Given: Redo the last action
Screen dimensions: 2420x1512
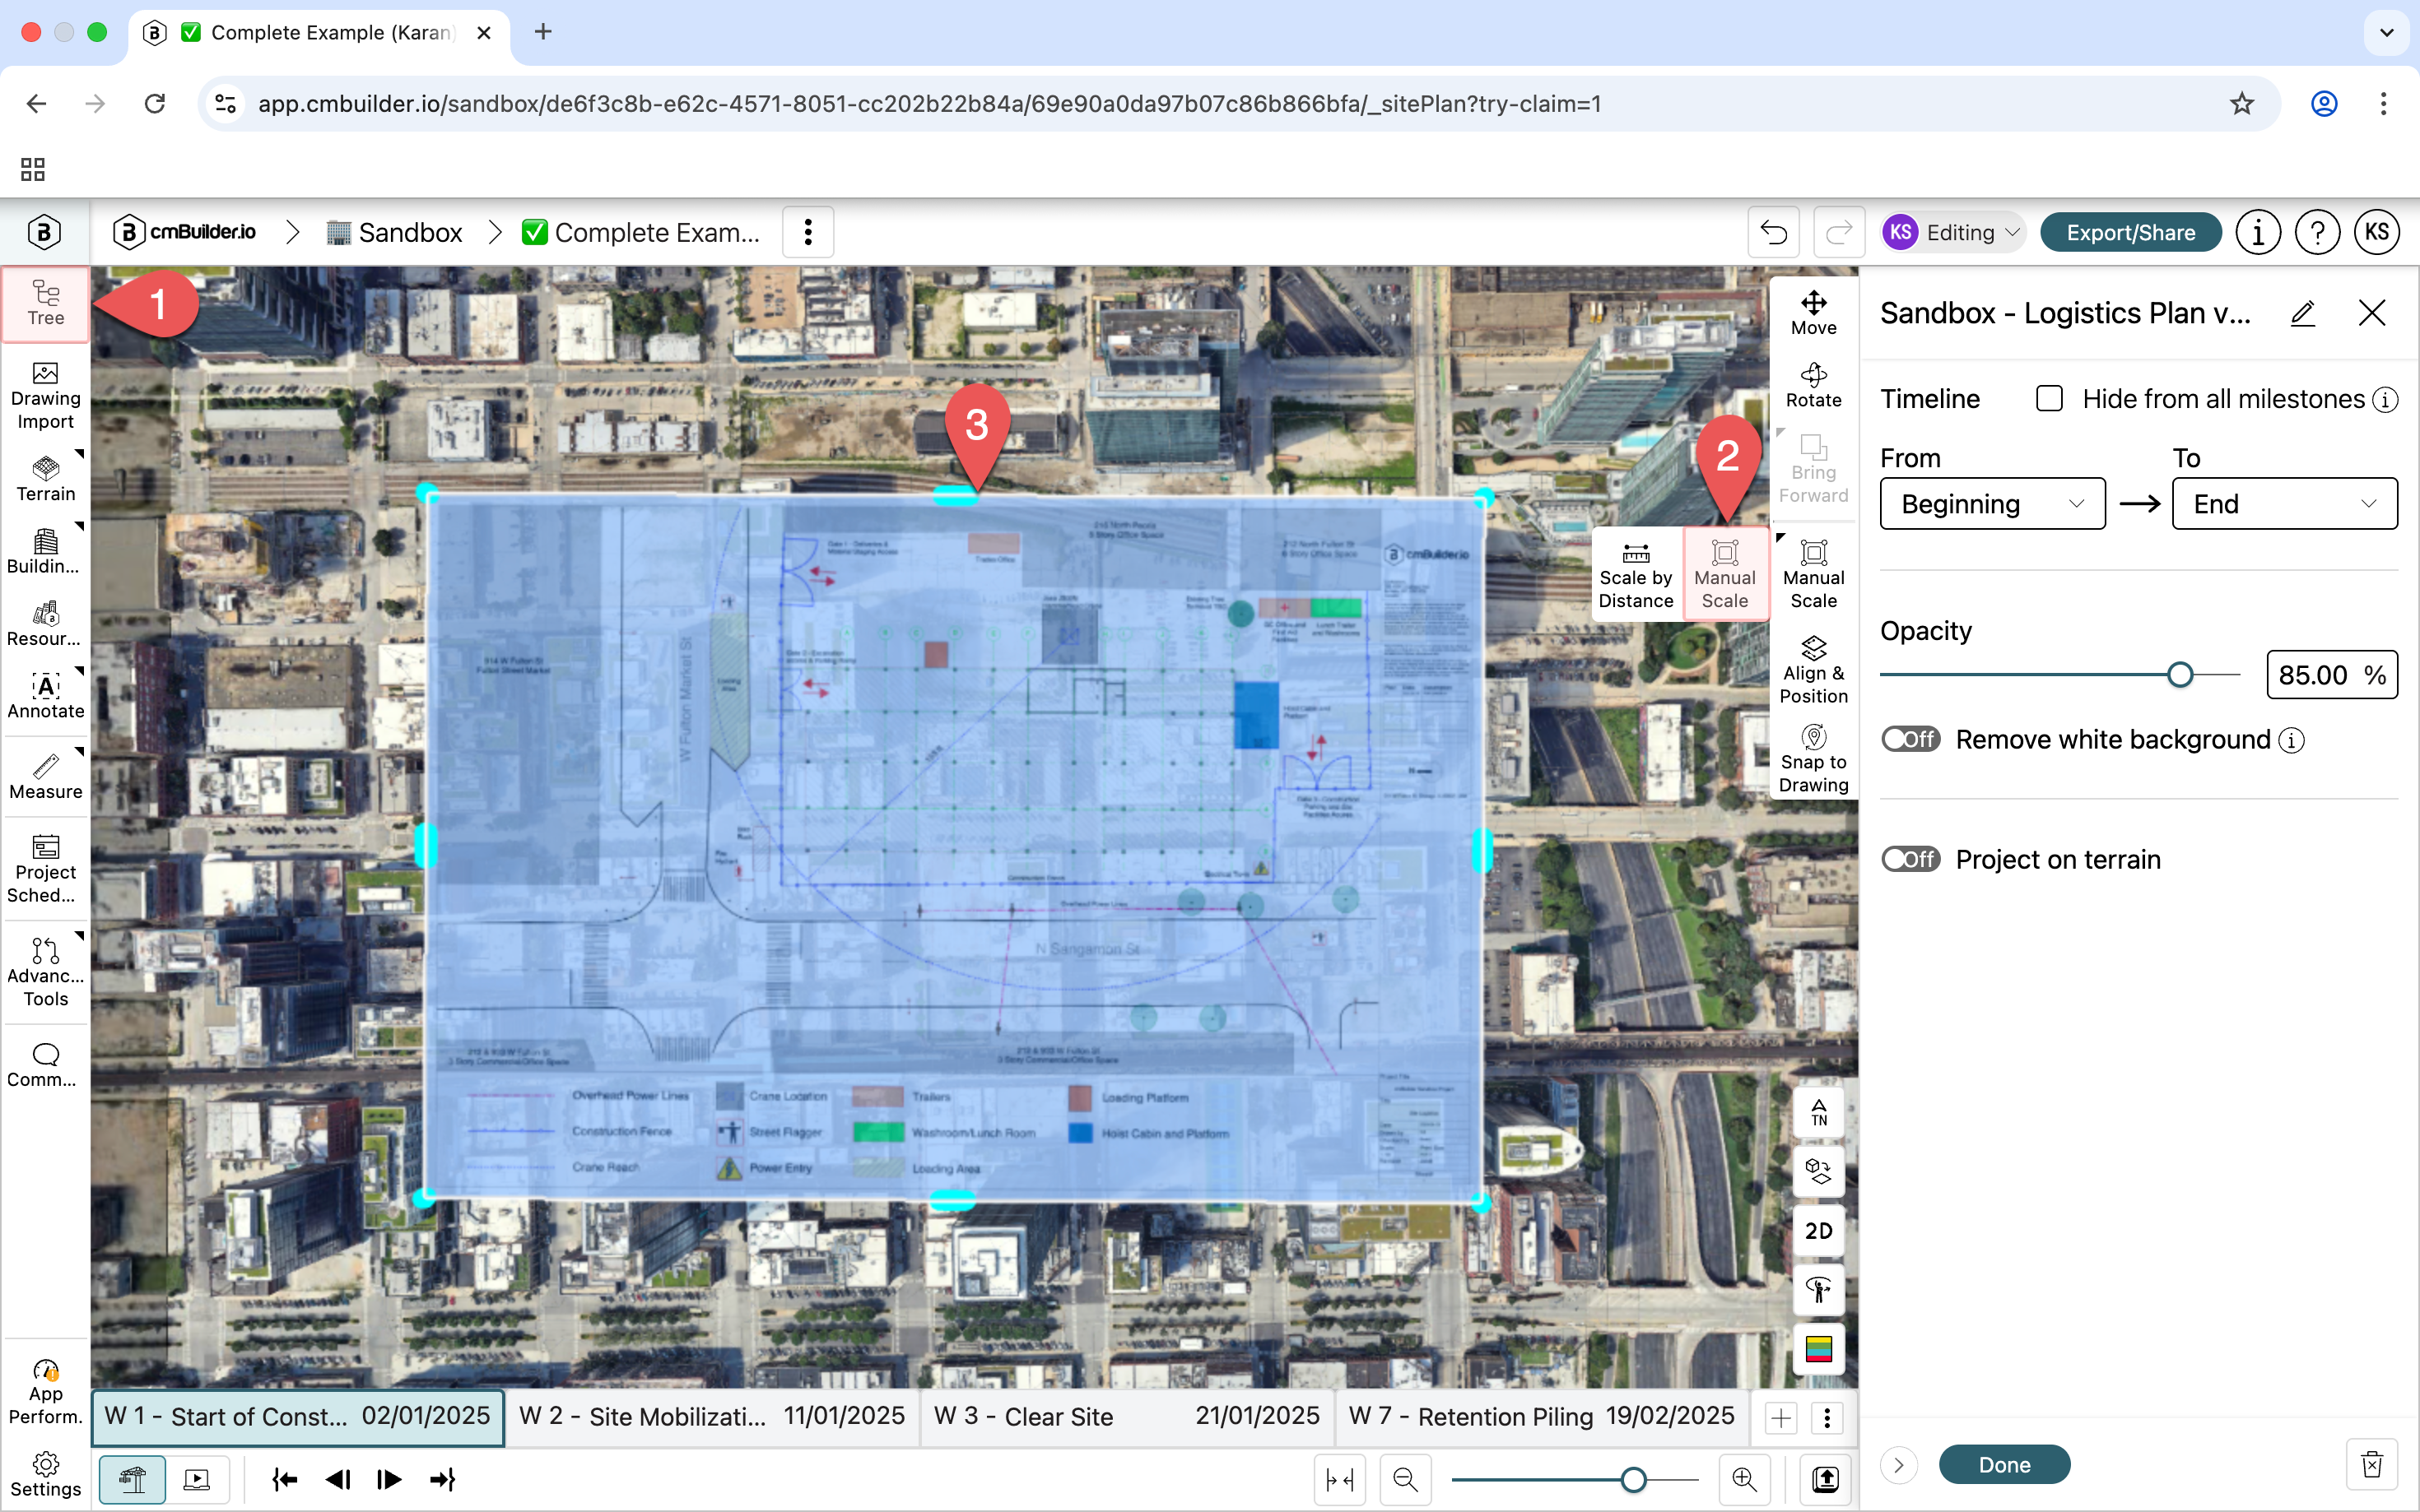Looking at the screenshot, I should pos(1838,232).
